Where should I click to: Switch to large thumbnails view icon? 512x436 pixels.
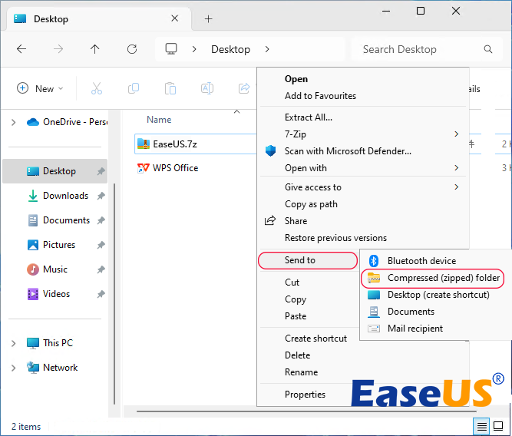click(x=498, y=426)
